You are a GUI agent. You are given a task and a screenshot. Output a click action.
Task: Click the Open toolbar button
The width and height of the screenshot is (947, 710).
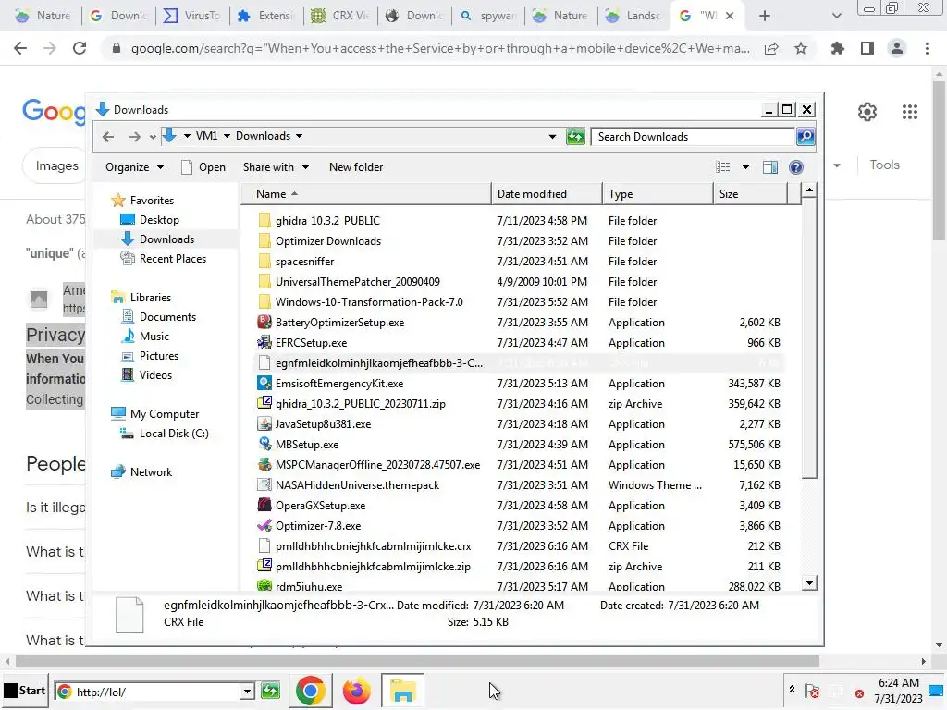click(x=203, y=167)
